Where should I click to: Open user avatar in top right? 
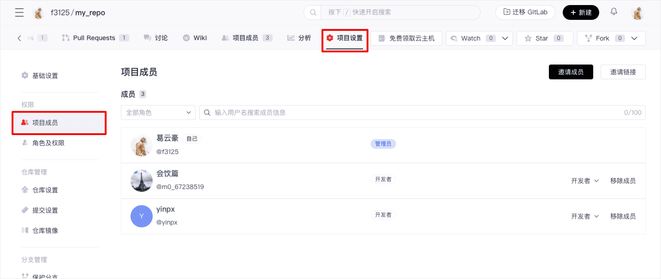(x=637, y=13)
